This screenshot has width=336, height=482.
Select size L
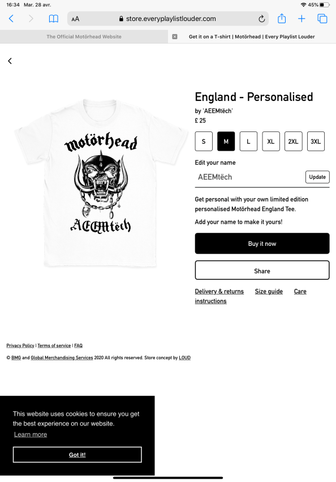coord(248,142)
